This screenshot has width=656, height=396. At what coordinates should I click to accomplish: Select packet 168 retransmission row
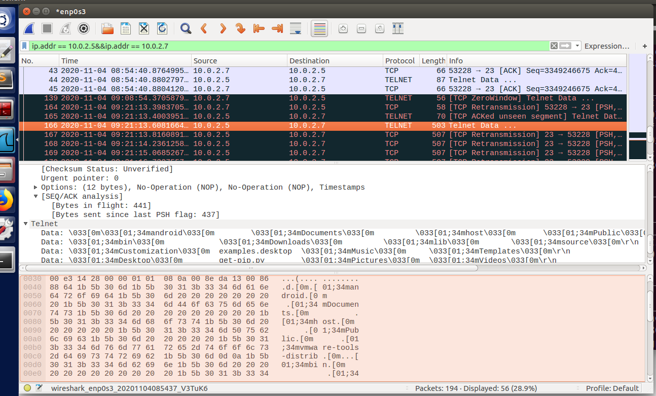[x=323, y=143]
